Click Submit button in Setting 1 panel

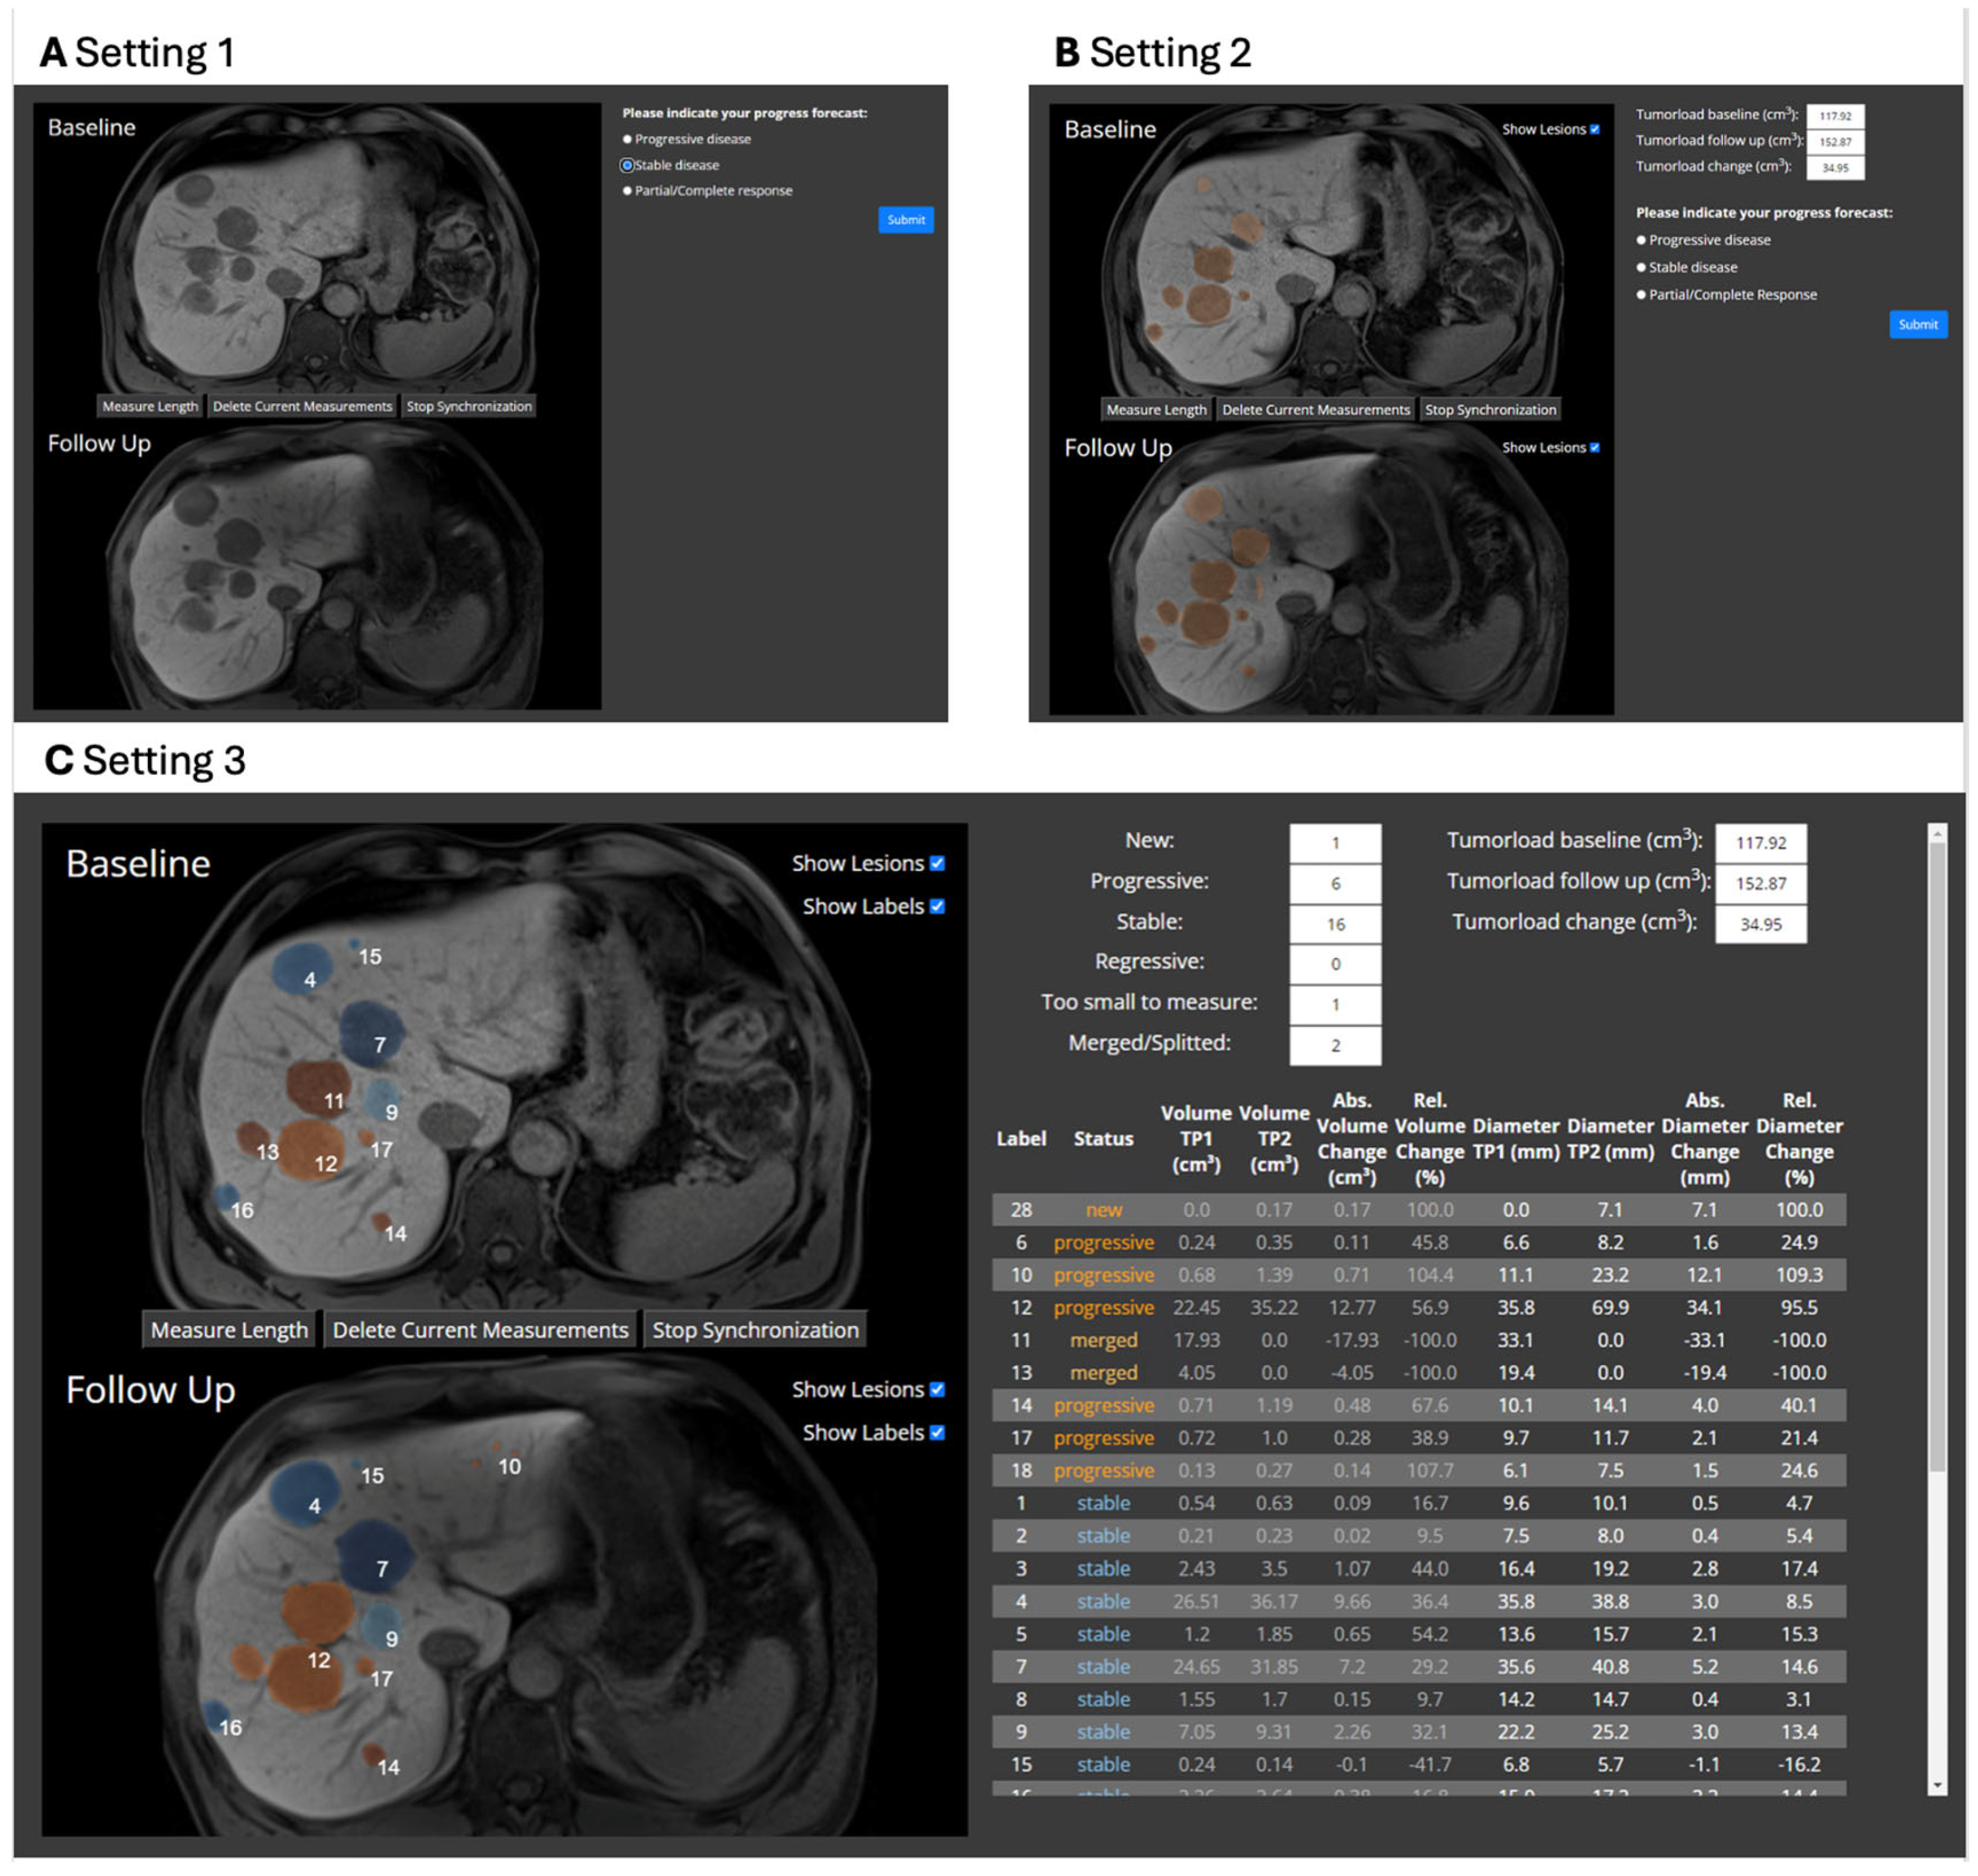coord(905,220)
